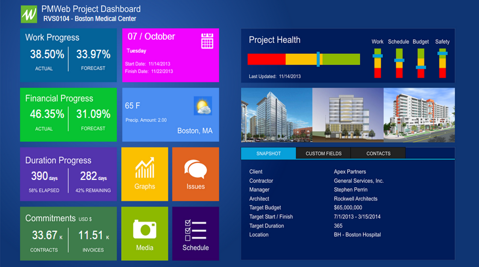
Task: Click the 390 days elapsed value
Action: click(45, 176)
